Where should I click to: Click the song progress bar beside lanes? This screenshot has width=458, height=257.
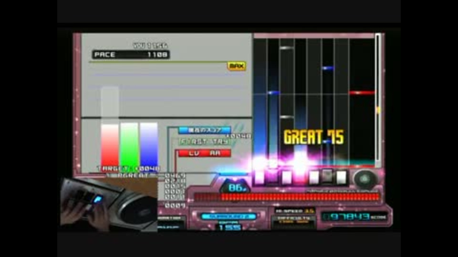pos(378,100)
